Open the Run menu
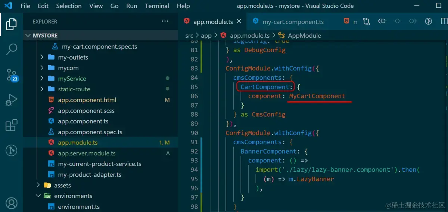 [x=132, y=6]
